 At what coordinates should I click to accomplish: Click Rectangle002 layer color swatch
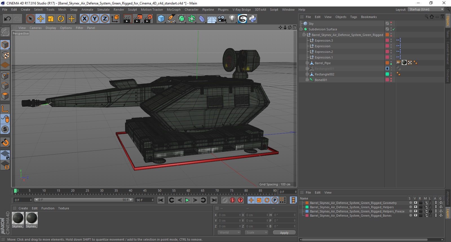[387, 74]
